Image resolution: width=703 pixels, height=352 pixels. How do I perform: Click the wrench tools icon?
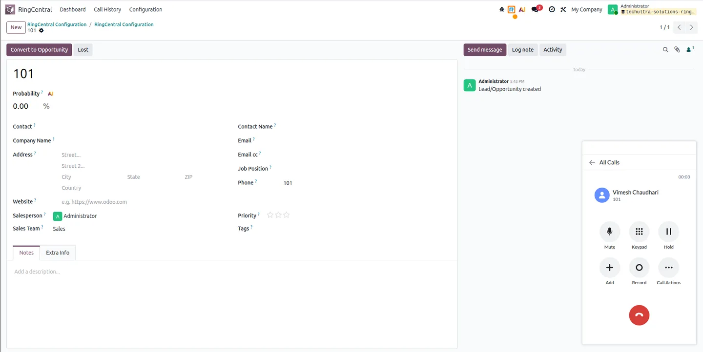pos(563,9)
